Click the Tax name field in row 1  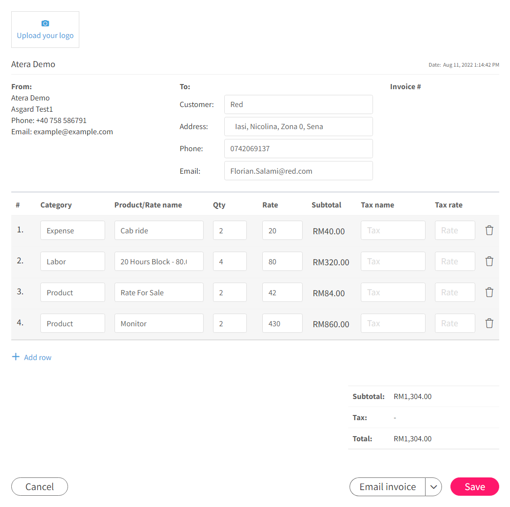pyautogui.click(x=393, y=230)
